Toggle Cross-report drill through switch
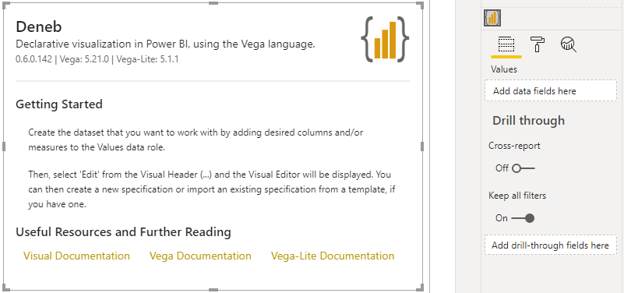Viewport: 624px width, 293px height. (524, 168)
